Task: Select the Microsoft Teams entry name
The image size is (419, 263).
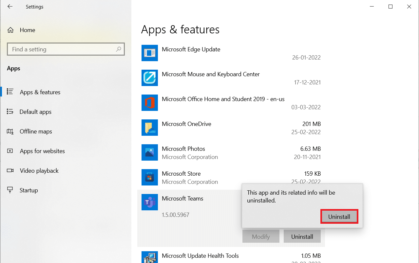Action: click(182, 199)
